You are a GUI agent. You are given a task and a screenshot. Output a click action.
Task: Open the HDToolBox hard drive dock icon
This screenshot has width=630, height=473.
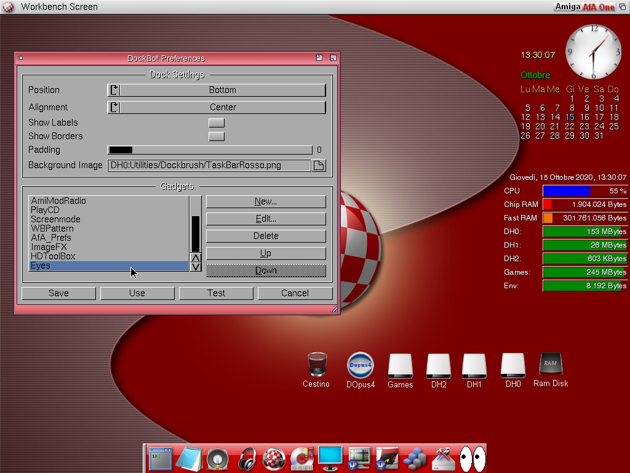coord(443,459)
